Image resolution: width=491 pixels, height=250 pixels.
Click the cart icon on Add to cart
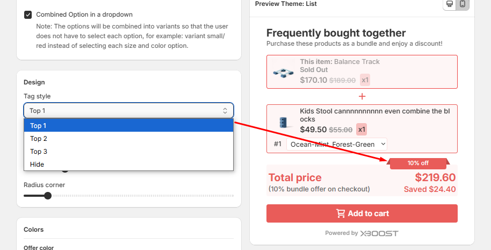point(341,213)
